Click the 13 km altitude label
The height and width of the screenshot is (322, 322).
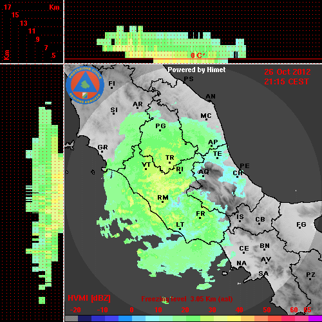pos(24,23)
